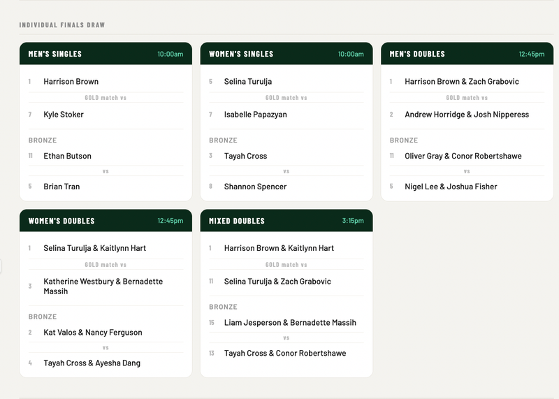The width and height of the screenshot is (559, 399).
Task: Click the 10:00am time in Women's Singles
Action: click(x=351, y=55)
